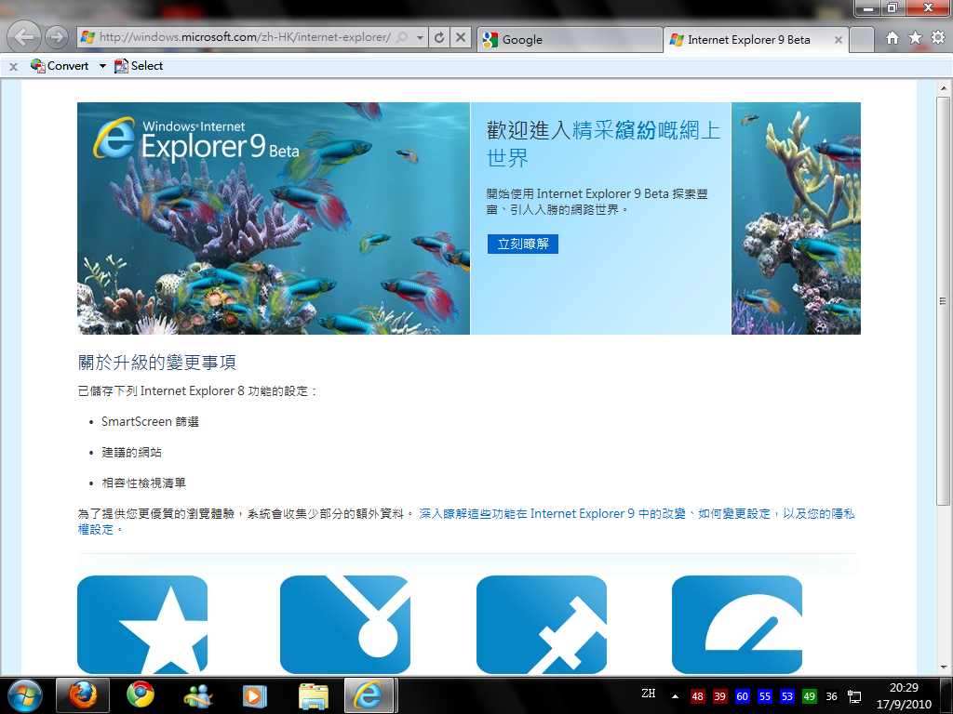Click the pushpin feature tile
The height and width of the screenshot is (714, 953).
pyautogui.click(x=542, y=625)
